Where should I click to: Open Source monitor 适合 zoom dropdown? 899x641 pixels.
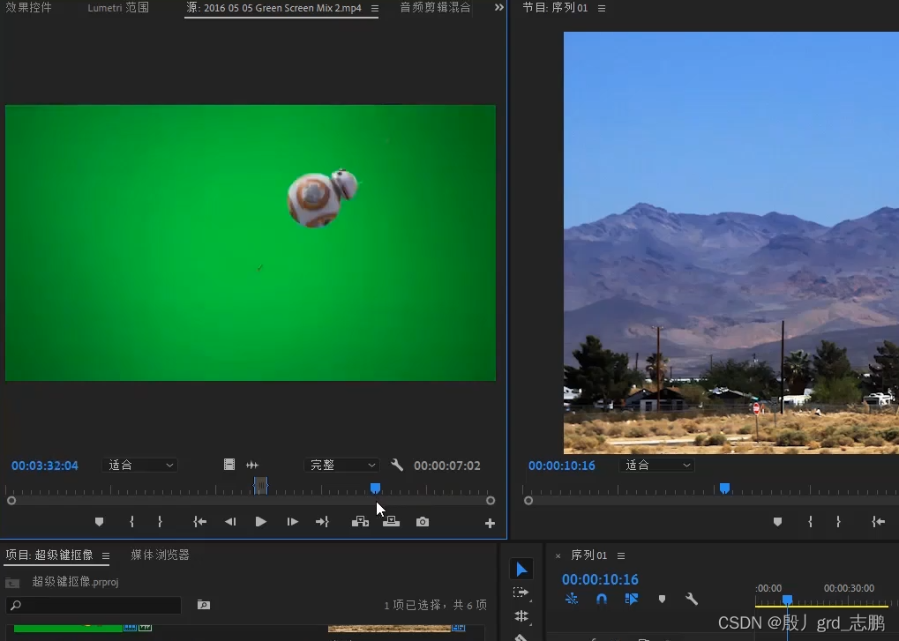click(140, 466)
